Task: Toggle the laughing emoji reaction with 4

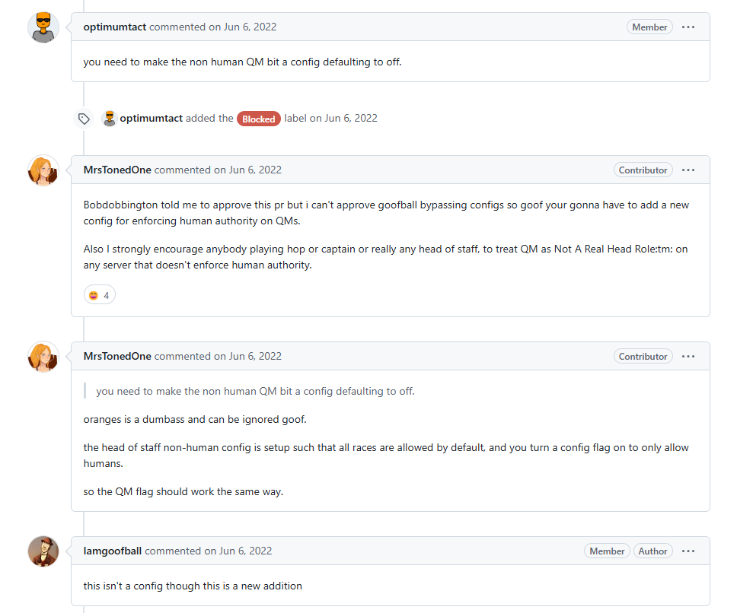Action: [x=100, y=295]
